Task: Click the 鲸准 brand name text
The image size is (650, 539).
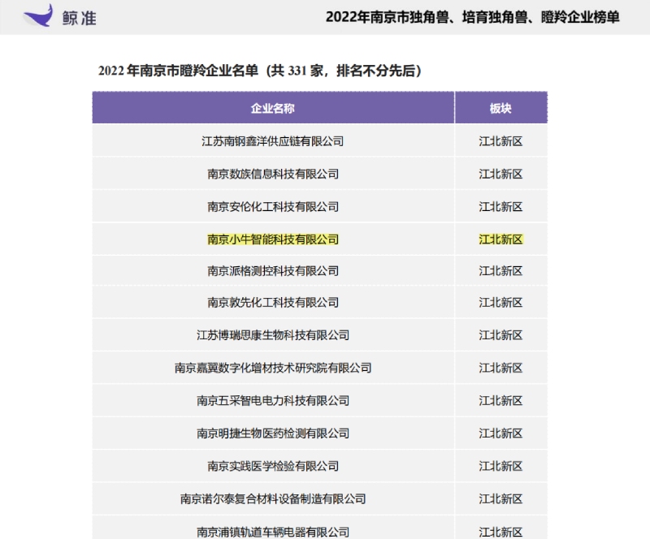Action: click(x=79, y=18)
